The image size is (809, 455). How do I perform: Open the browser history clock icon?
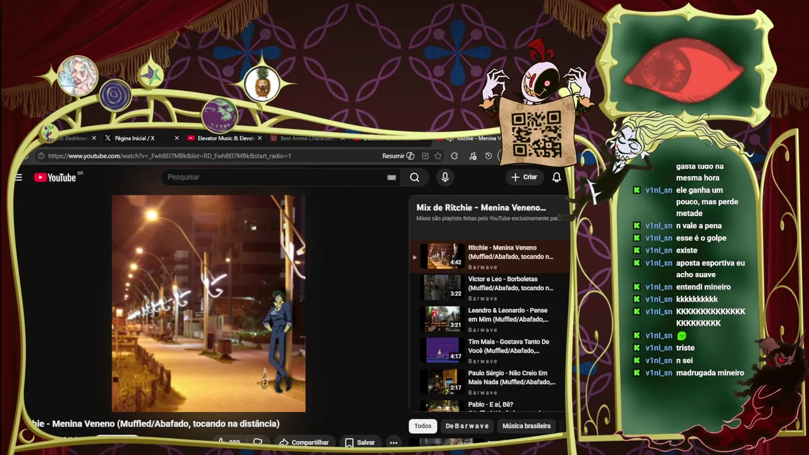(489, 156)
